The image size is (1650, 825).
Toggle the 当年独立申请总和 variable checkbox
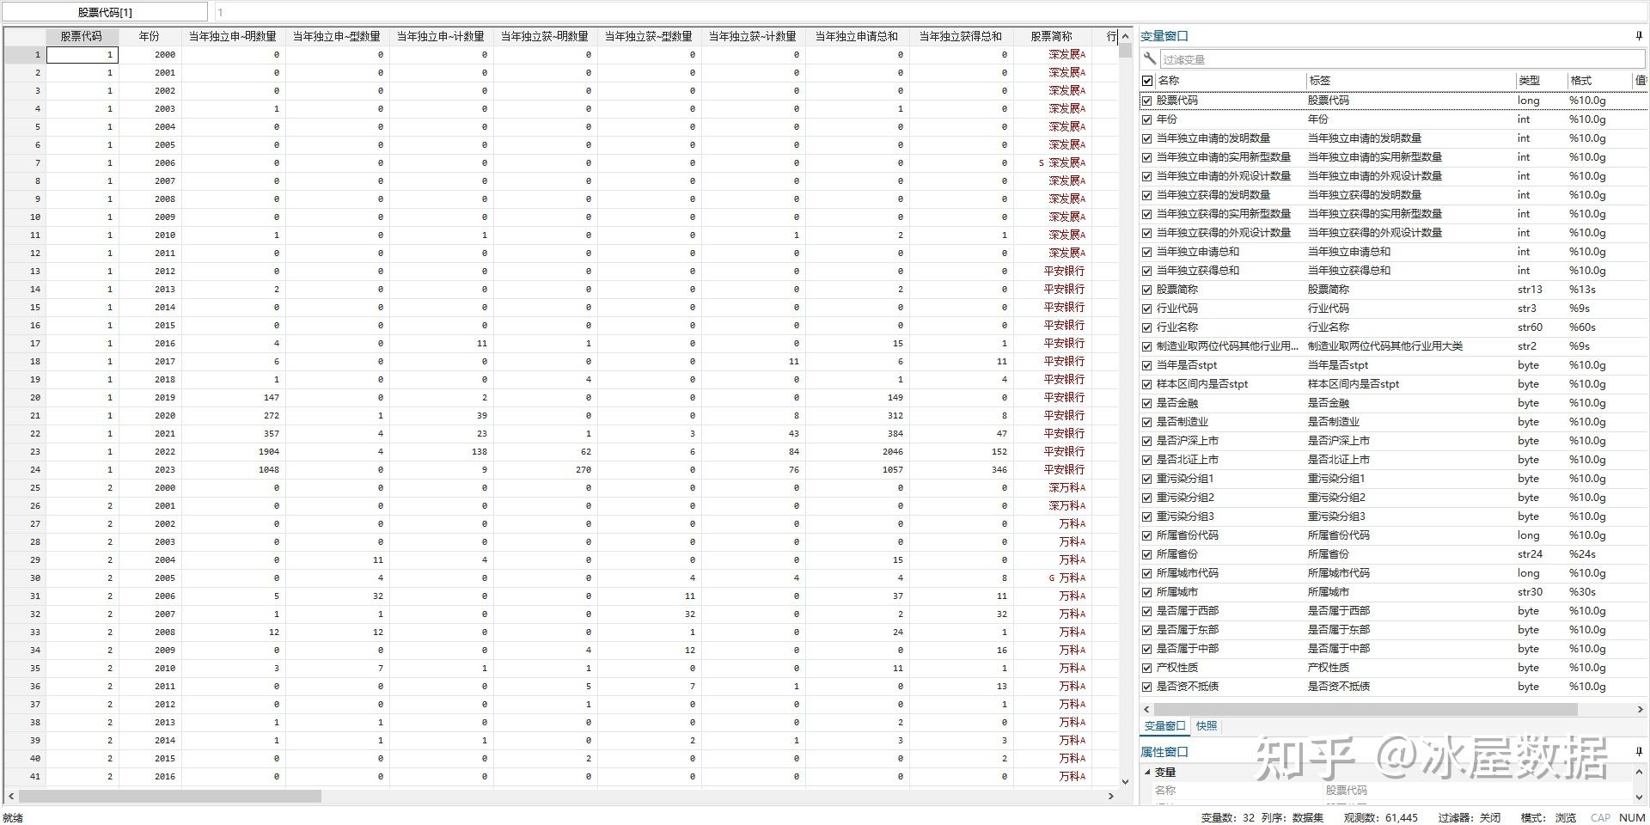[1147, 252]
